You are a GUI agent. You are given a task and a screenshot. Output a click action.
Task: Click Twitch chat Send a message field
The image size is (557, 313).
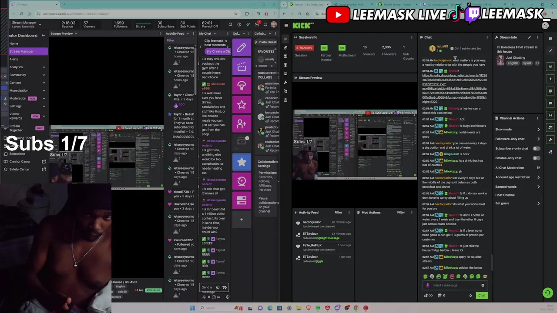click(x=214, y=288)
